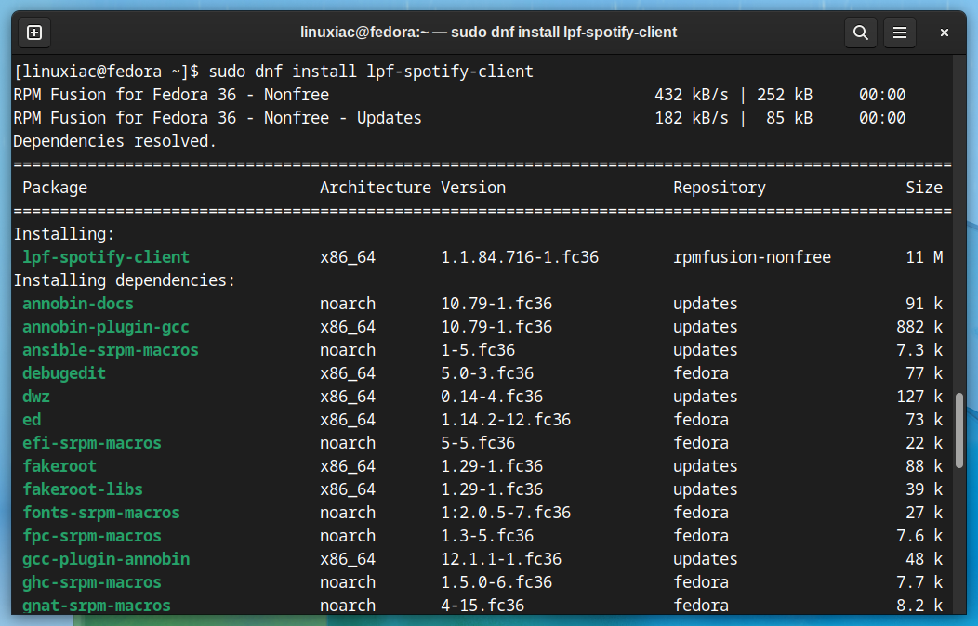Click gnat-srpm-macros package name
Image resolution: width=978 pixels, height=626 pixels.
[97, 606]
